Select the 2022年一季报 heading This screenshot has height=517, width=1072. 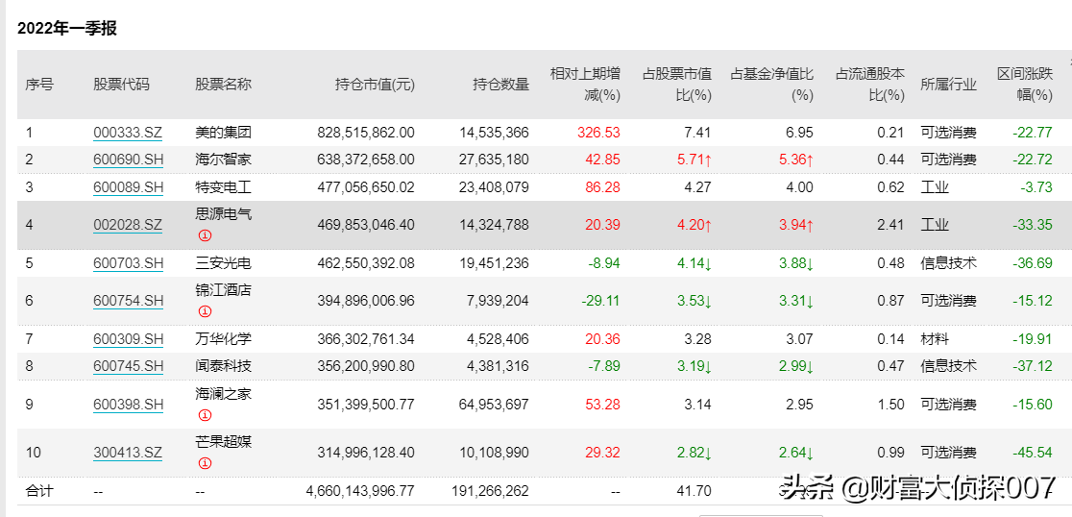click(x=67, y=29)
